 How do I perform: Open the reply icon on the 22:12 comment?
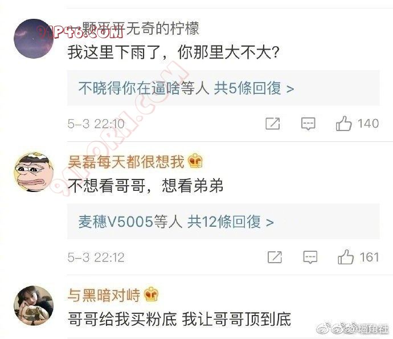click(310, 258)
